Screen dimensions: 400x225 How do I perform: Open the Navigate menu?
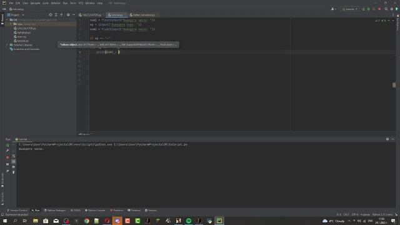[x=35, y=3]
